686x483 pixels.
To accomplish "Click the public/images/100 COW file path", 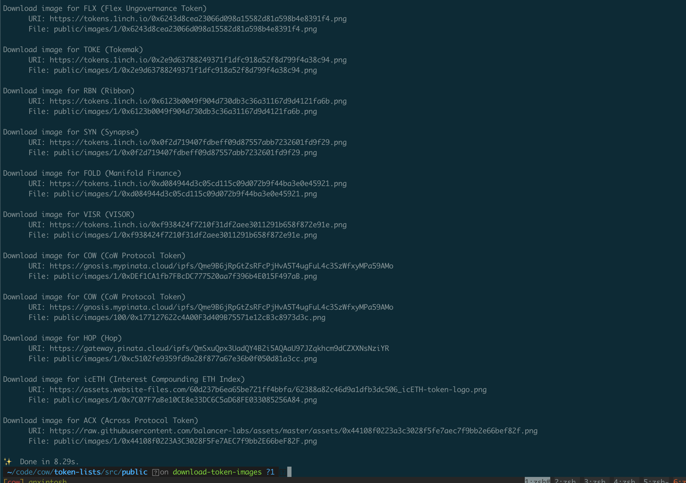I will [189, 318].
